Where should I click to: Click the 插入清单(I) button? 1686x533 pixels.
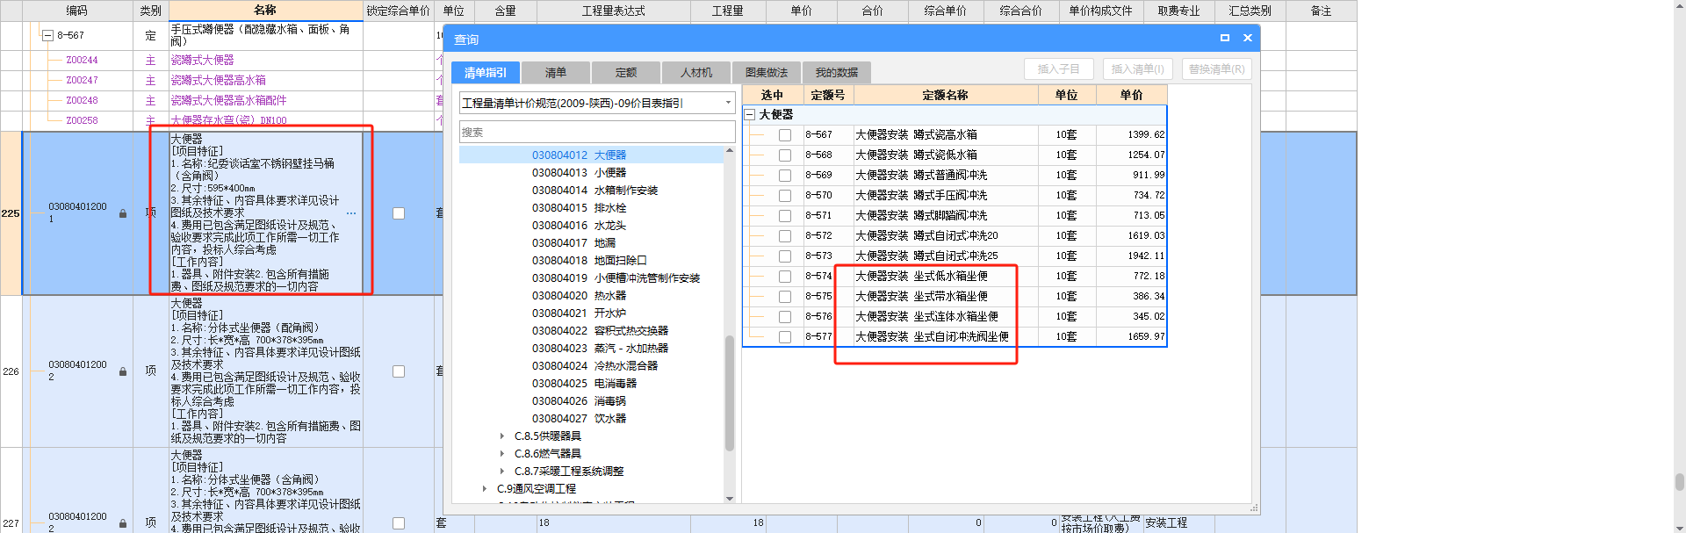point(1137,68)
